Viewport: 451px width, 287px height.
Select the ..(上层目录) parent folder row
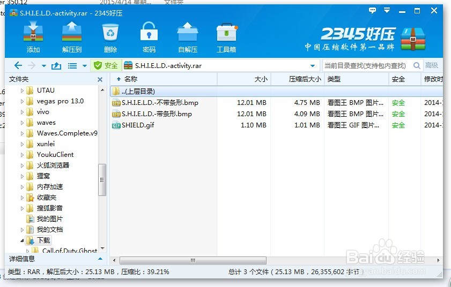(x=276, y=92)
